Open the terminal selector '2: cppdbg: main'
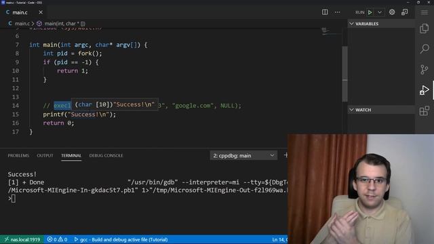 [243, 155]
